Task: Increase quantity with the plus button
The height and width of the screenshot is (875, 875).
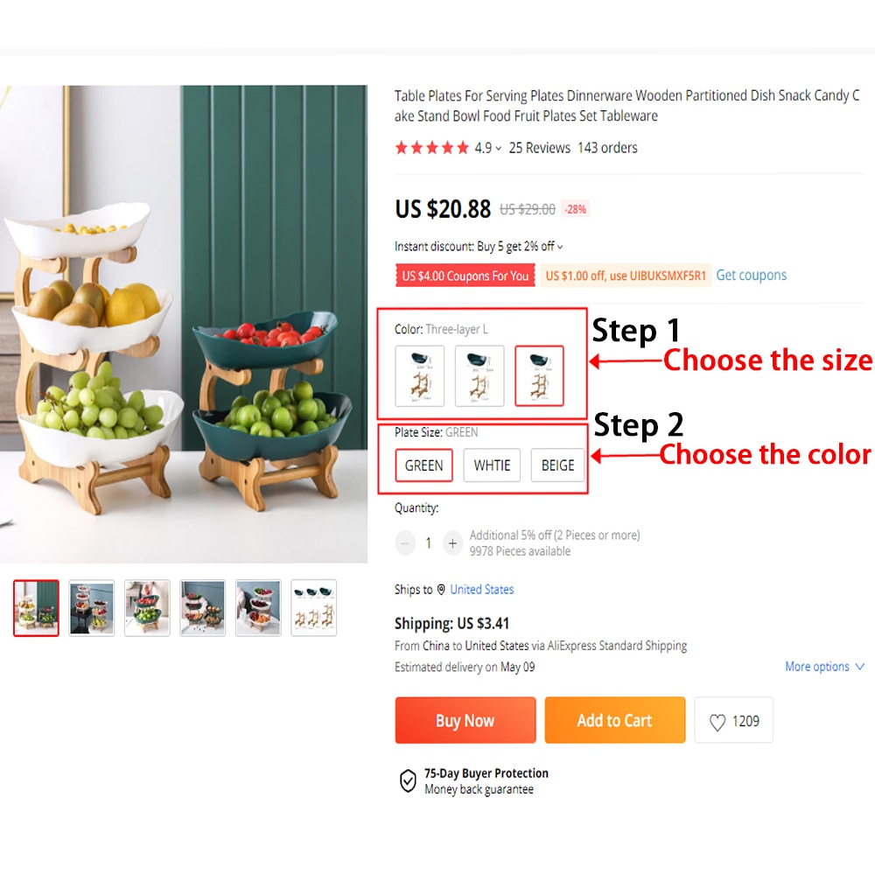Action: point(452,543)
